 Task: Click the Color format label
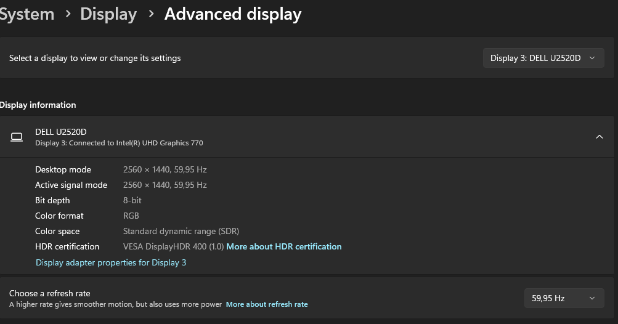pos(59,216)
